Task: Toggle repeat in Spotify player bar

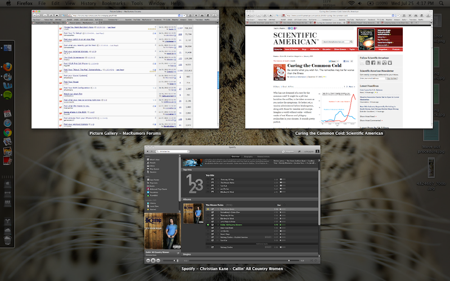Action: pos(316,261)
